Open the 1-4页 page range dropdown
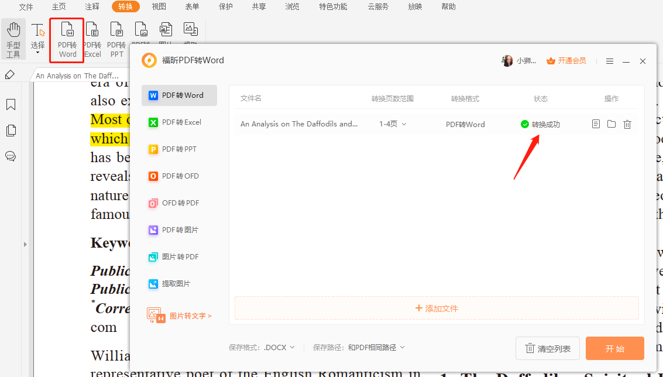The width and height of the screenshot is (663, 377). coord(393,124)
